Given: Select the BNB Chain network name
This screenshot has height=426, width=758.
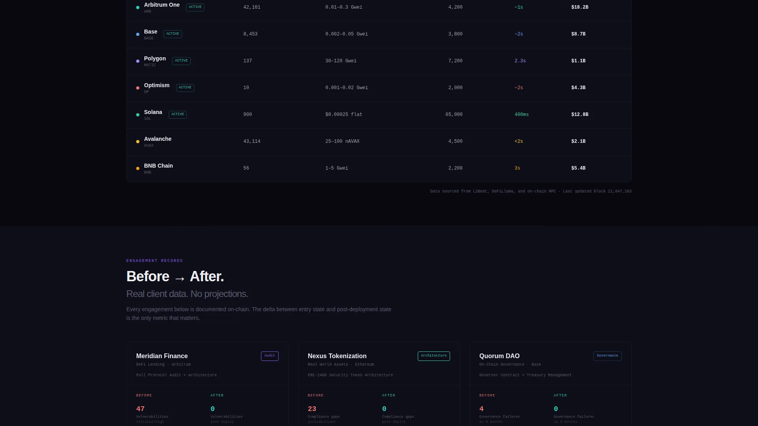Looking at the screenshot, I should click(x=158, y=166).
